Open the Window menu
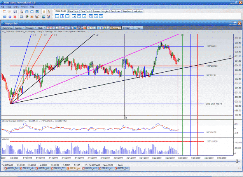243x177 pixels. [24, 7]
